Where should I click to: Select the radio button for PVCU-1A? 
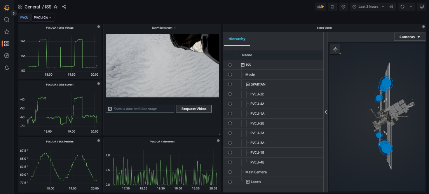(x=230, y=113)
